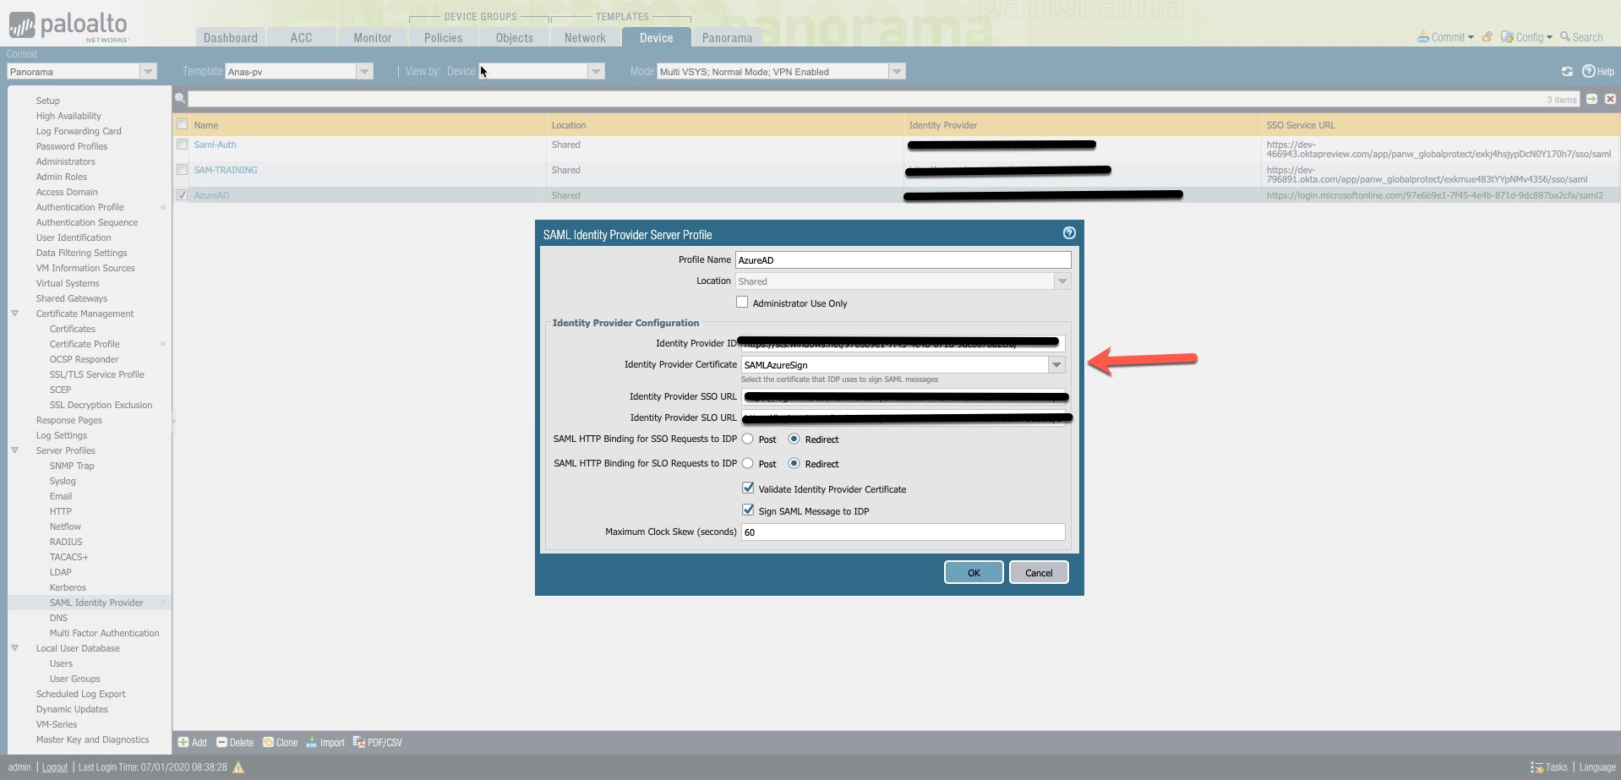
Task: Click the Profile Name input field
Action: coord(903,260)
